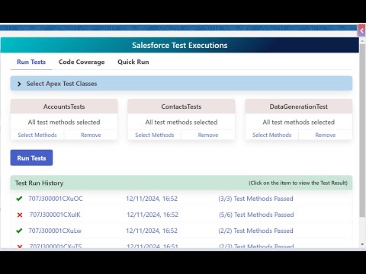Click red X icon for 707J300001CXuIK
The image size is (366, 274).
click(x=20, y=215)
